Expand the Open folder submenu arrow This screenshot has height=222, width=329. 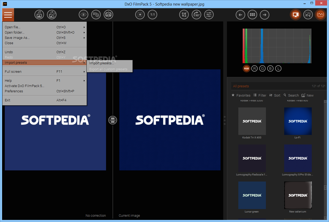(x=84, y=32)
